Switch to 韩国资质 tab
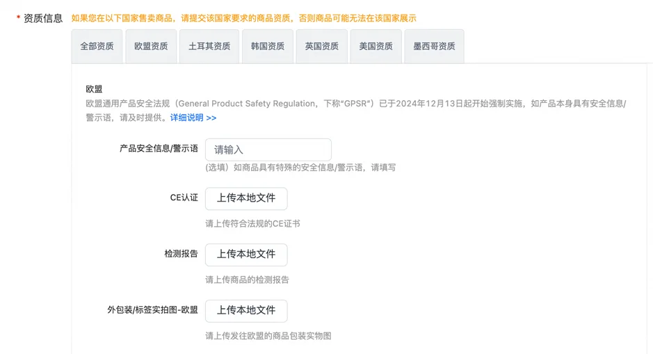 (268, 47)
